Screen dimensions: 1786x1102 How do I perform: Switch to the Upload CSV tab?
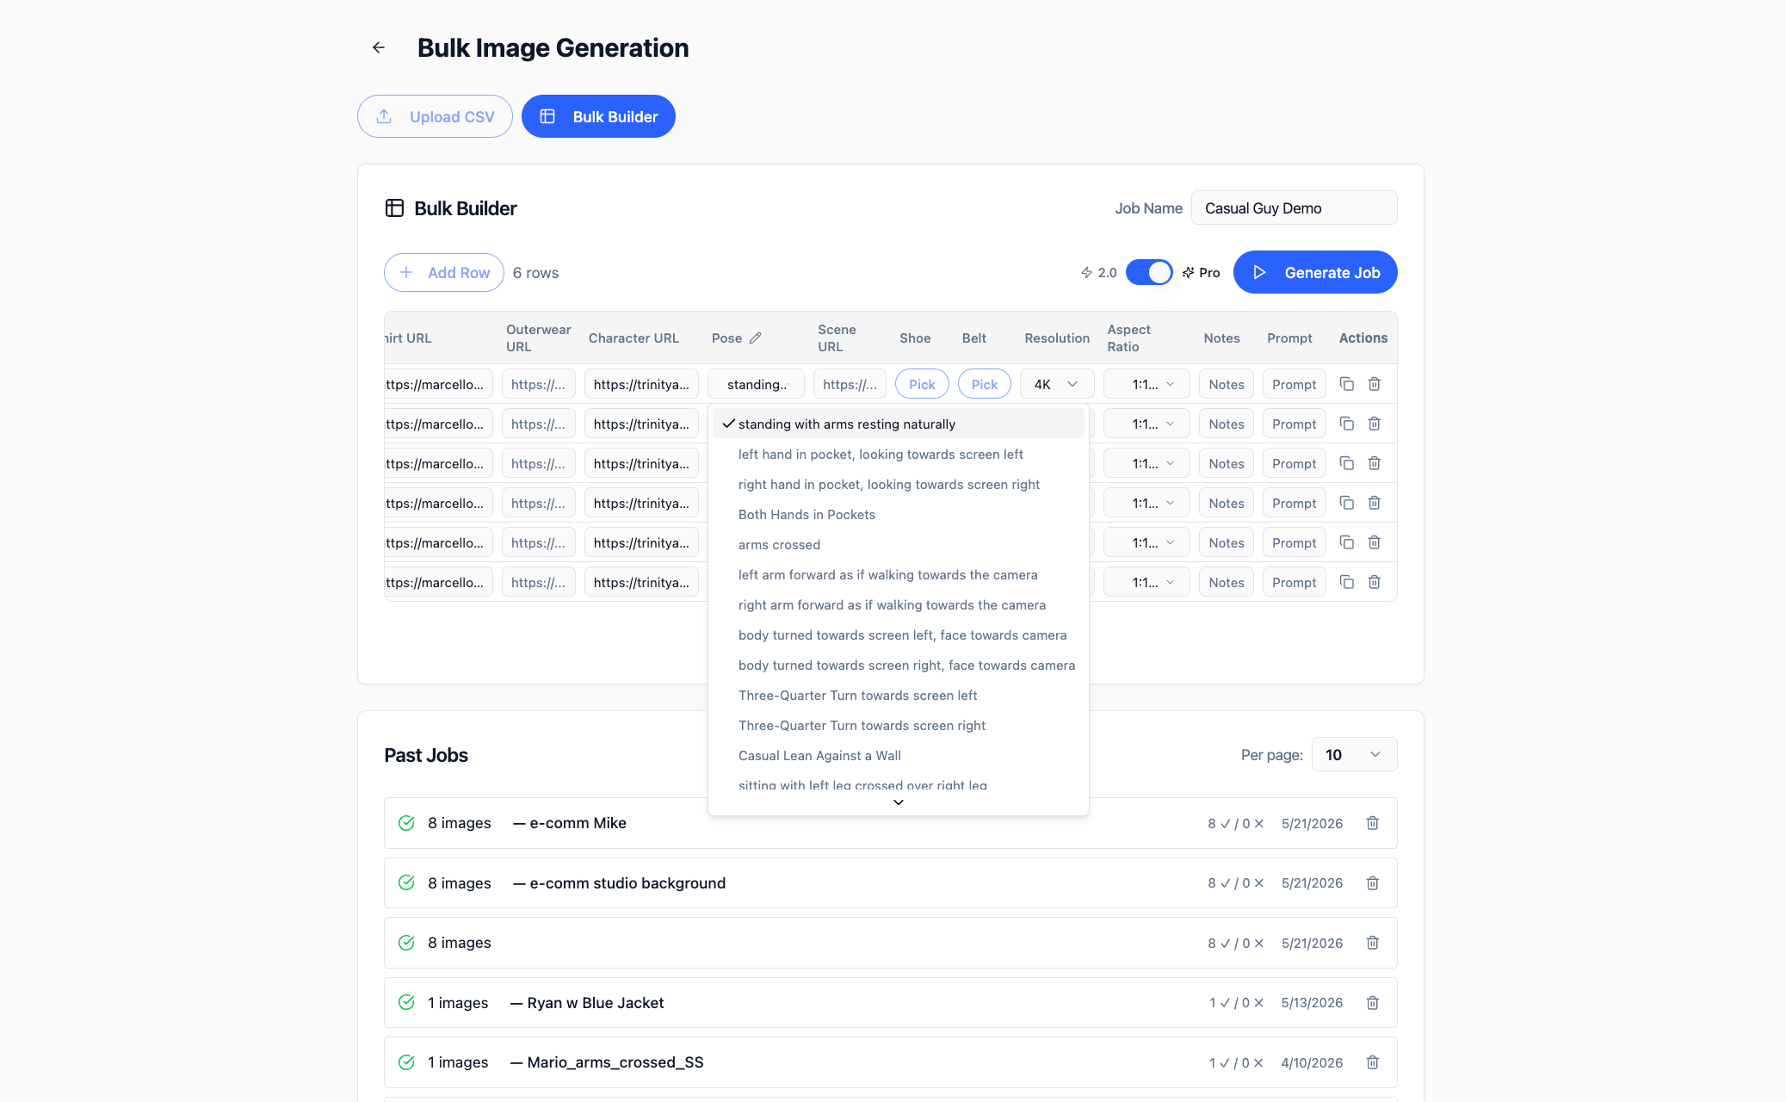[x=435, y=116]
